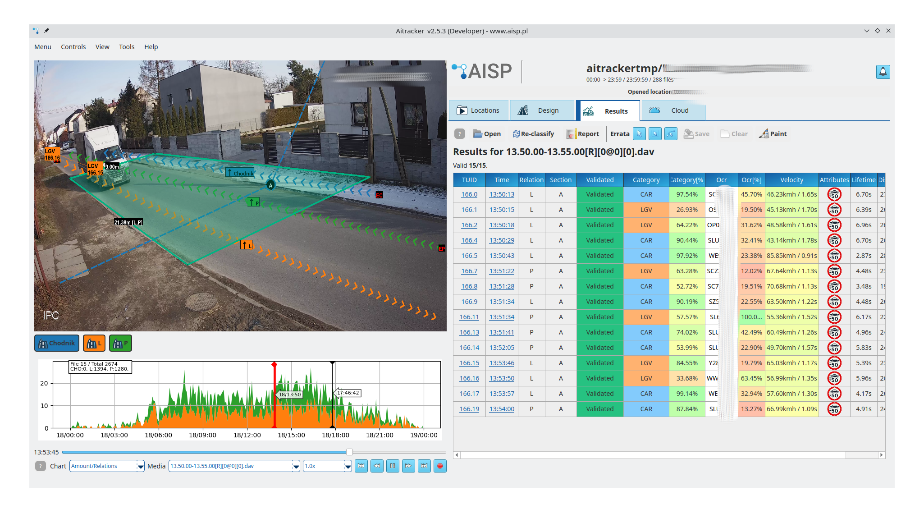
Task: Toggle the green P lane button
Action: tap(120, 343)
